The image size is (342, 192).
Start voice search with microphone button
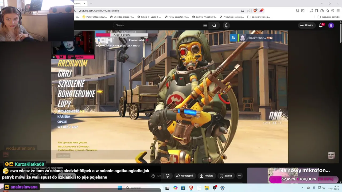coord(226,25)
